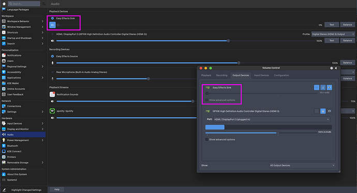The width and height of the screenshot is (357, 193).
Task: Click Test for Easy Effects Sink
Action: 332,25
